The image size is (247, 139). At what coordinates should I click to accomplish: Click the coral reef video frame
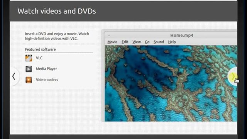171,83
